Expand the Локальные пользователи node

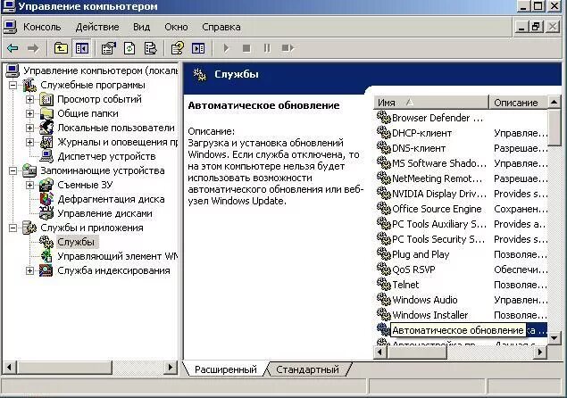tap(29, 128)
